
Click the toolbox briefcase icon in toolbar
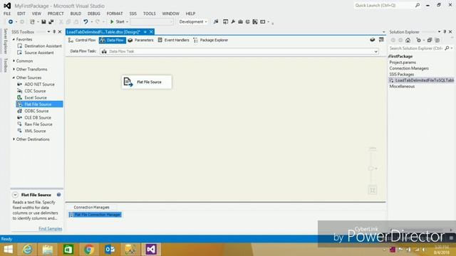(241, 22)
